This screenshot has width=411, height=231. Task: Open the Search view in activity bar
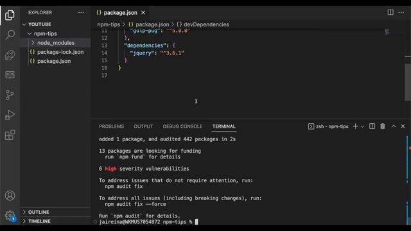point(10,35)
